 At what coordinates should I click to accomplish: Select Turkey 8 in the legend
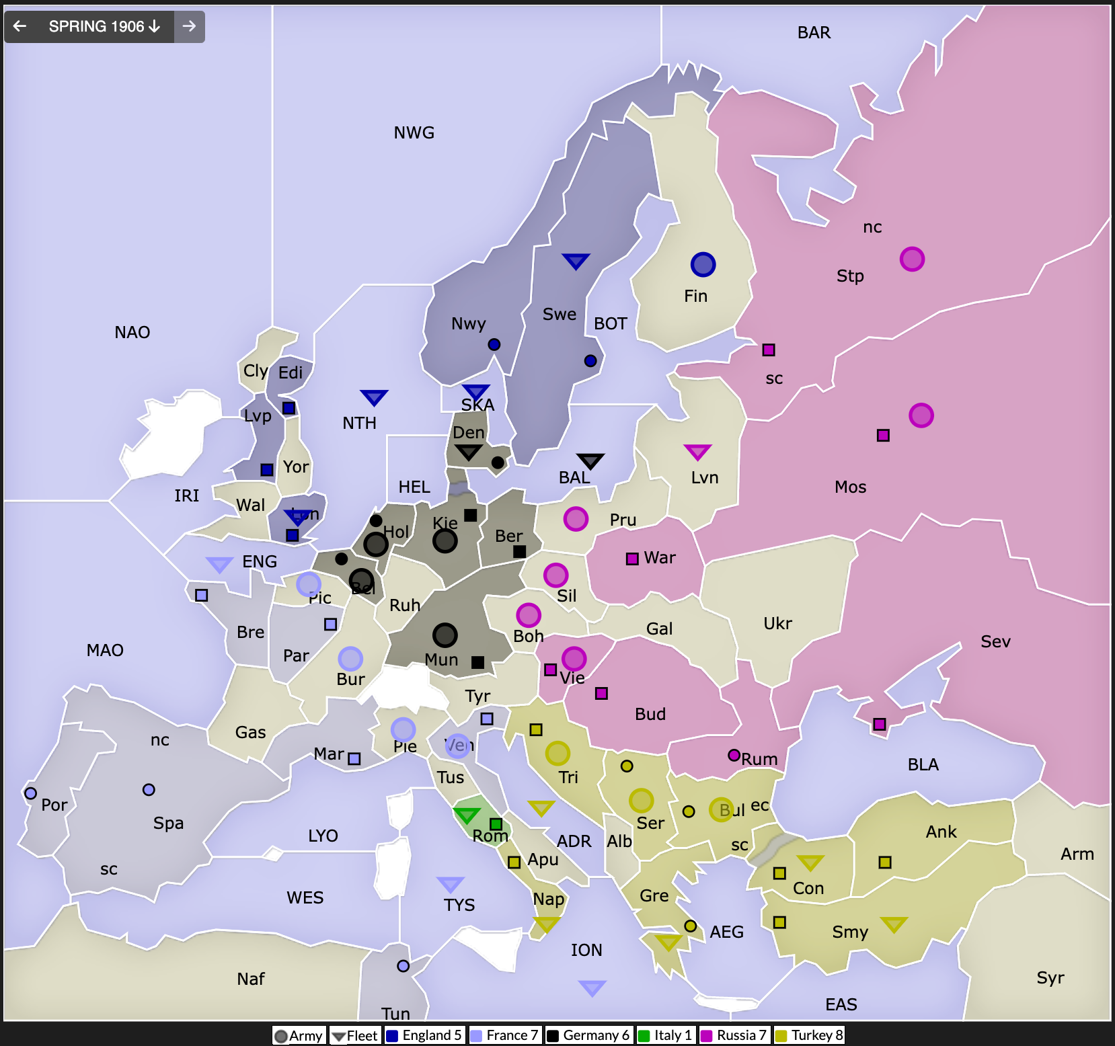click(809, 1035)
